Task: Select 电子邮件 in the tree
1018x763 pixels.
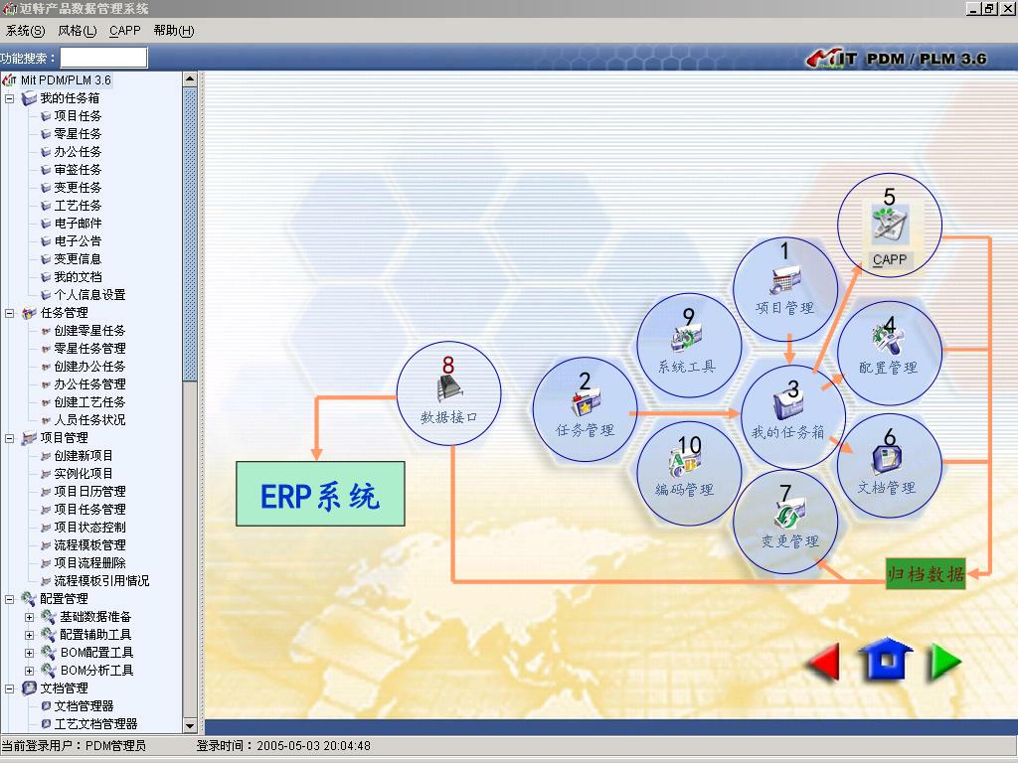Action: pyautogui.click(x=78, y=224)
